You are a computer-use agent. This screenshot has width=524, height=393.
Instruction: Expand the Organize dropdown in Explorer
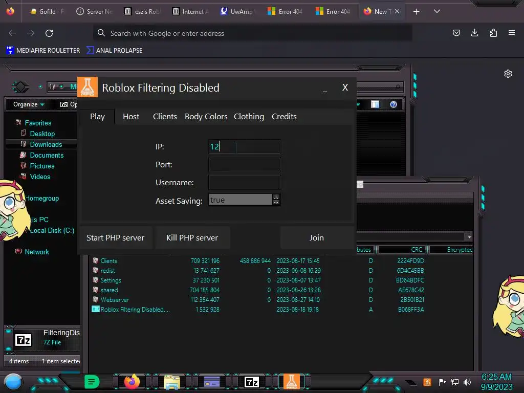(x=29, y=104)
